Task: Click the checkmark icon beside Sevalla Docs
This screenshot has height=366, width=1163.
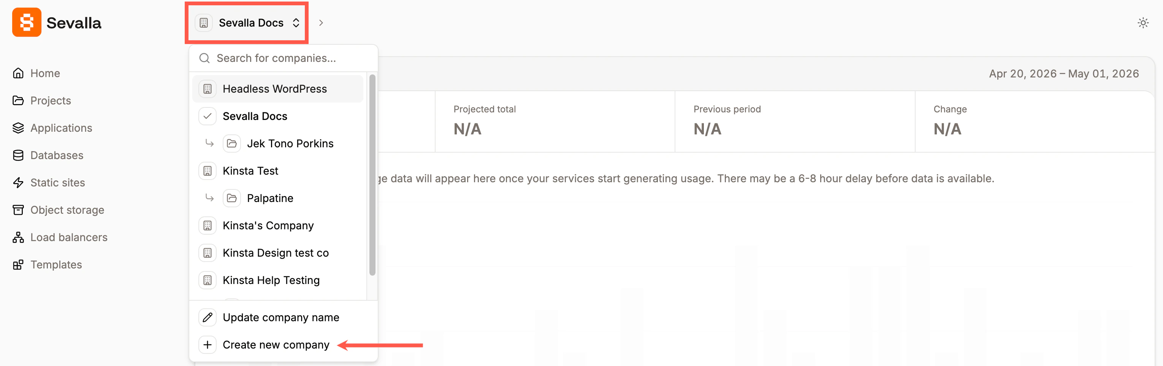Action: coord(208,116)
